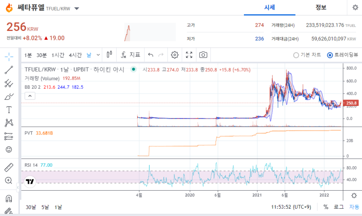362x216 pixels.
Task: Click the high price 274
Action: pos(259,25)
